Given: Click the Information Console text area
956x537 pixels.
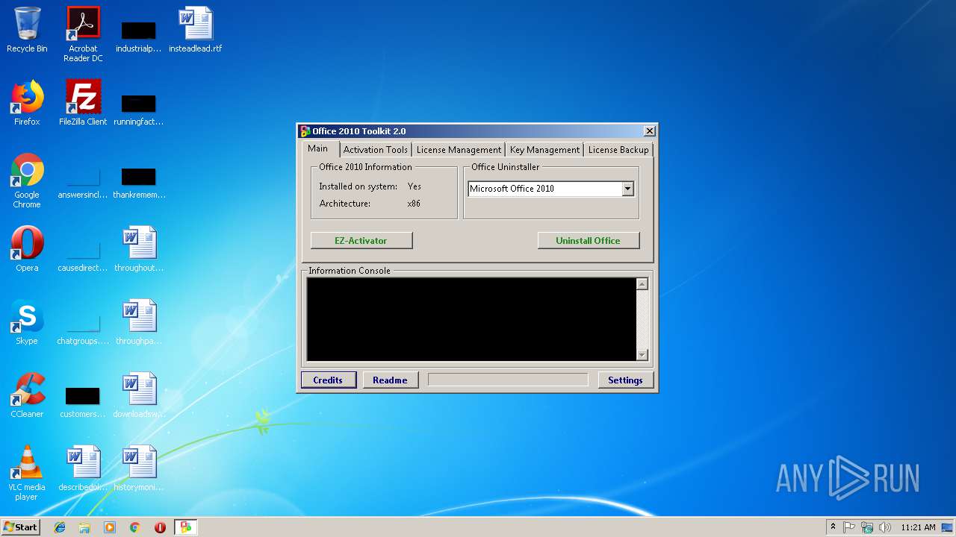Looking at the screenshot, I should [x=471, y=319].
